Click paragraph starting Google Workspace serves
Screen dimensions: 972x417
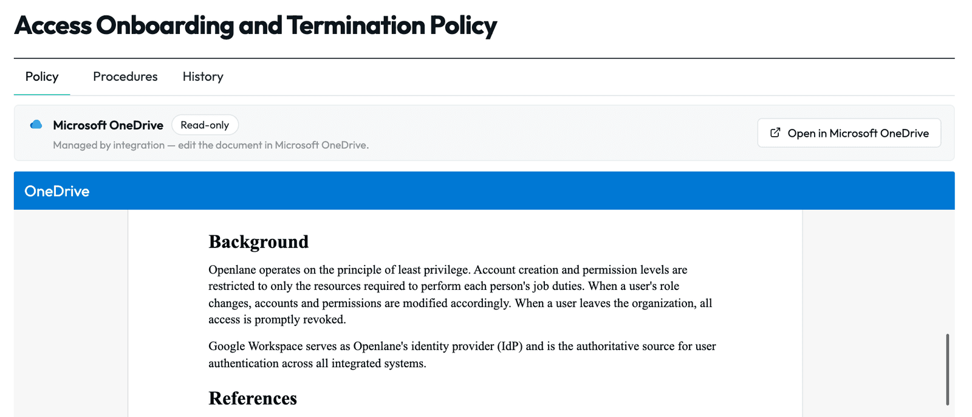pos(462,354)
